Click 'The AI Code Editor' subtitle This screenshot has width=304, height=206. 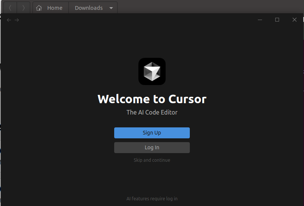point(152,112)
